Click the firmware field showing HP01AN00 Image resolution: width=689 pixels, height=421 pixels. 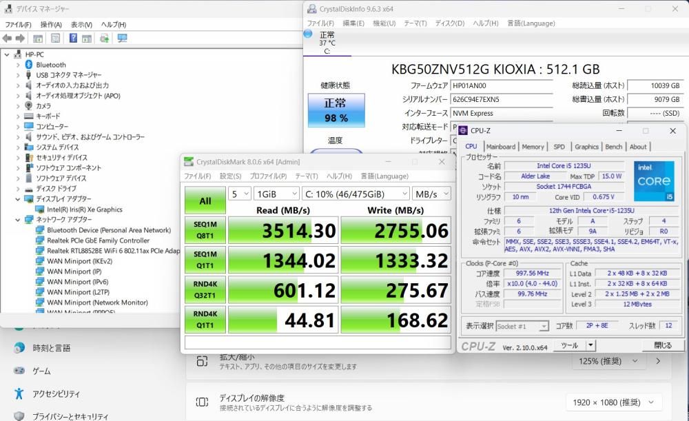(502, 86)
